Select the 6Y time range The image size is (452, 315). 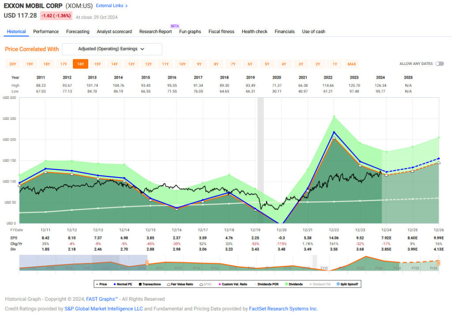250,64
